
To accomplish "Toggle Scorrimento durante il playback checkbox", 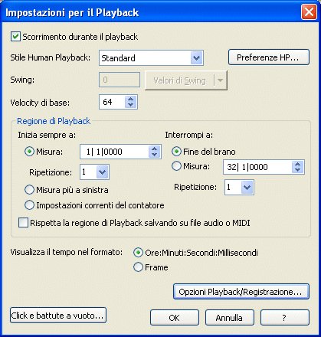I will coord(15,37).
